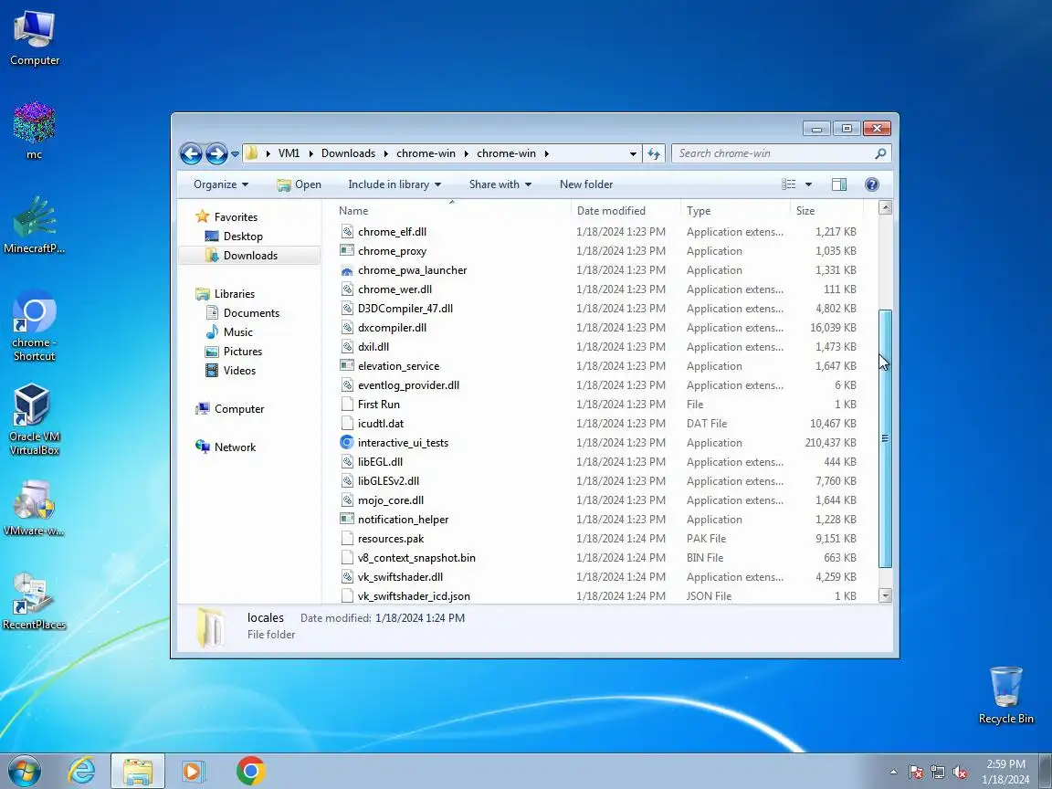Click the interactive_ui_tests file icon

pos(347,443)
